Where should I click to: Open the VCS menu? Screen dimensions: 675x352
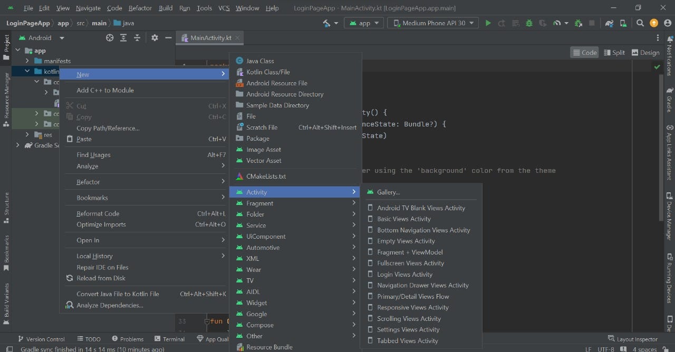224,8
